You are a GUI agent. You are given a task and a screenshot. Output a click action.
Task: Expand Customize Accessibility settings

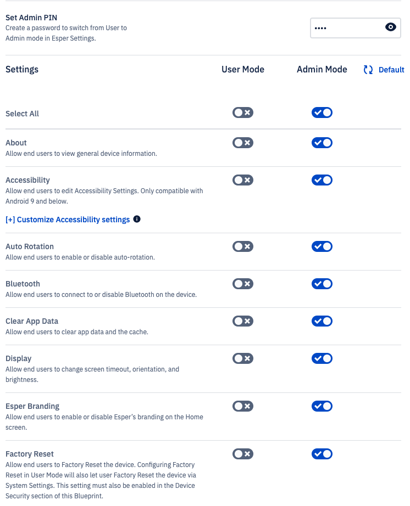68,220
